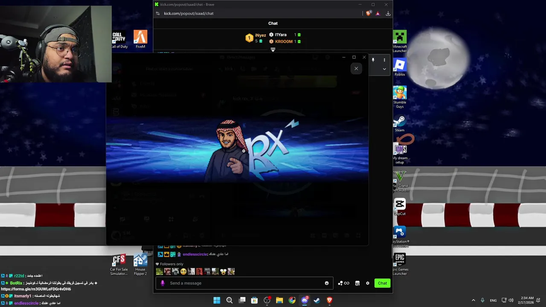Open the Windows Start menu

click(217, 300)
